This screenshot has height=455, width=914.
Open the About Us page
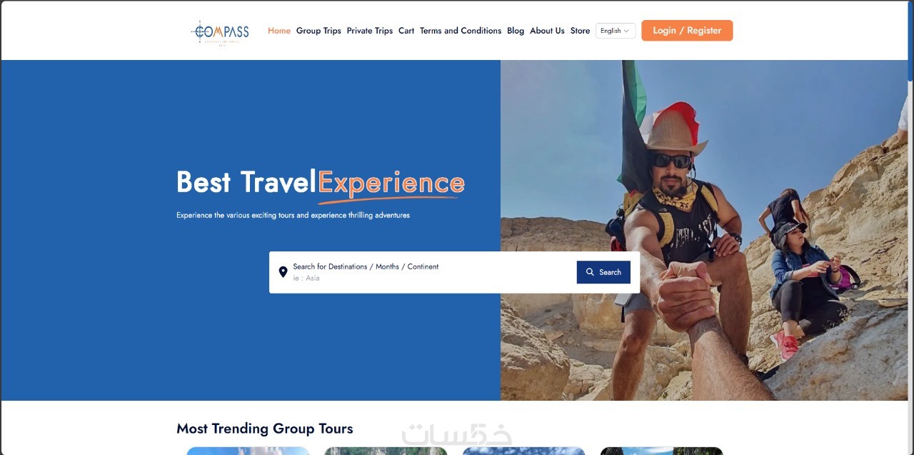(x=547, y=31)
